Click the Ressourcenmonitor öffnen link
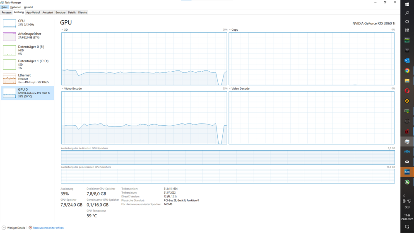 point(48,228)
